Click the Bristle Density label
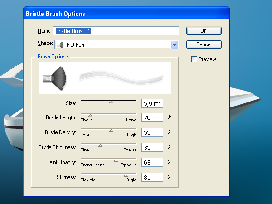Viewport: 272px width, 204px height. click(x=61, y=132)
